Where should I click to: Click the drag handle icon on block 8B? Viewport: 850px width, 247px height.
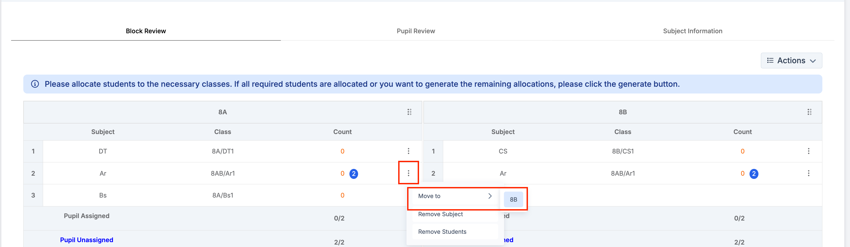(x=809, y=112)
